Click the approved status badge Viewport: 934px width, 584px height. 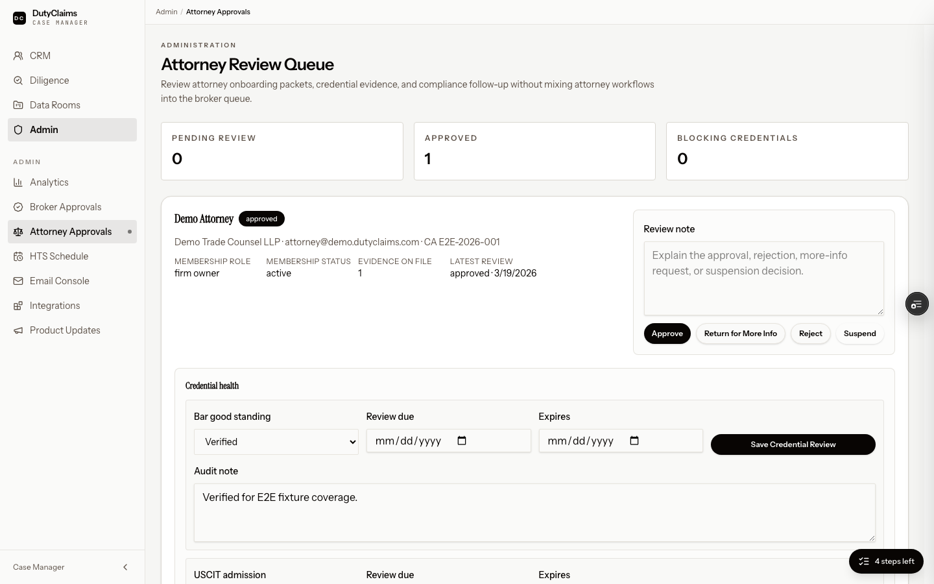pos(261,219)
